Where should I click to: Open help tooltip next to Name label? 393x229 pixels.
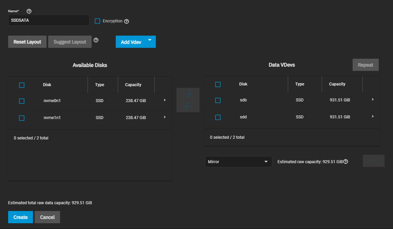pos(29,11)
